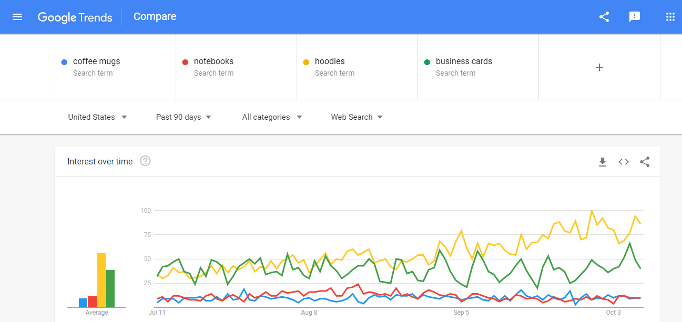This screenshot has width=682, height=322.
Task: Select the notebooks search term
Action: tap(213, 61)
